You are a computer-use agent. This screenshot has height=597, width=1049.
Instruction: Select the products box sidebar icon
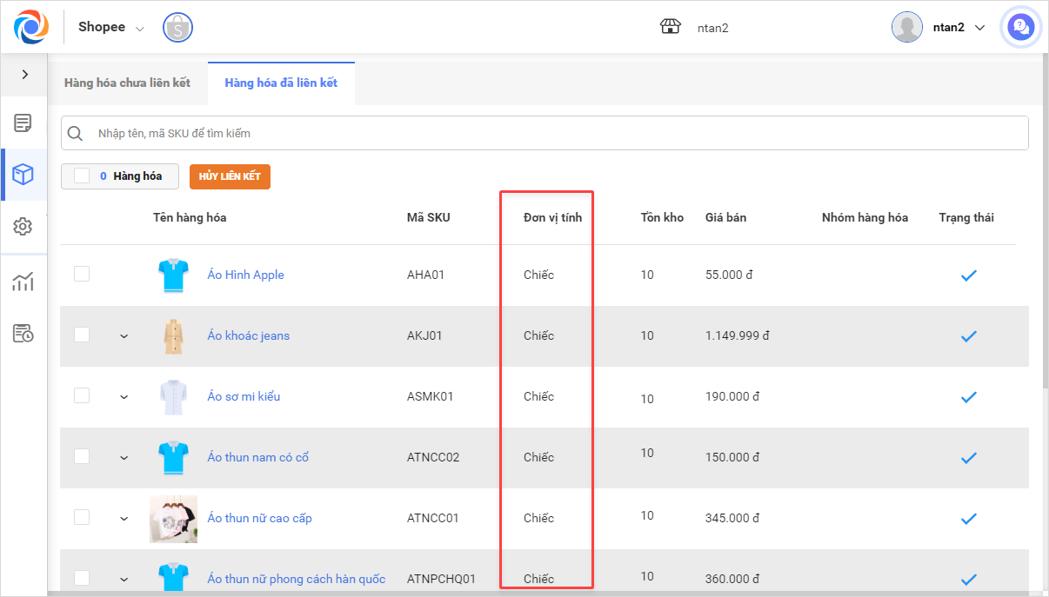click(x=23, y=175)
